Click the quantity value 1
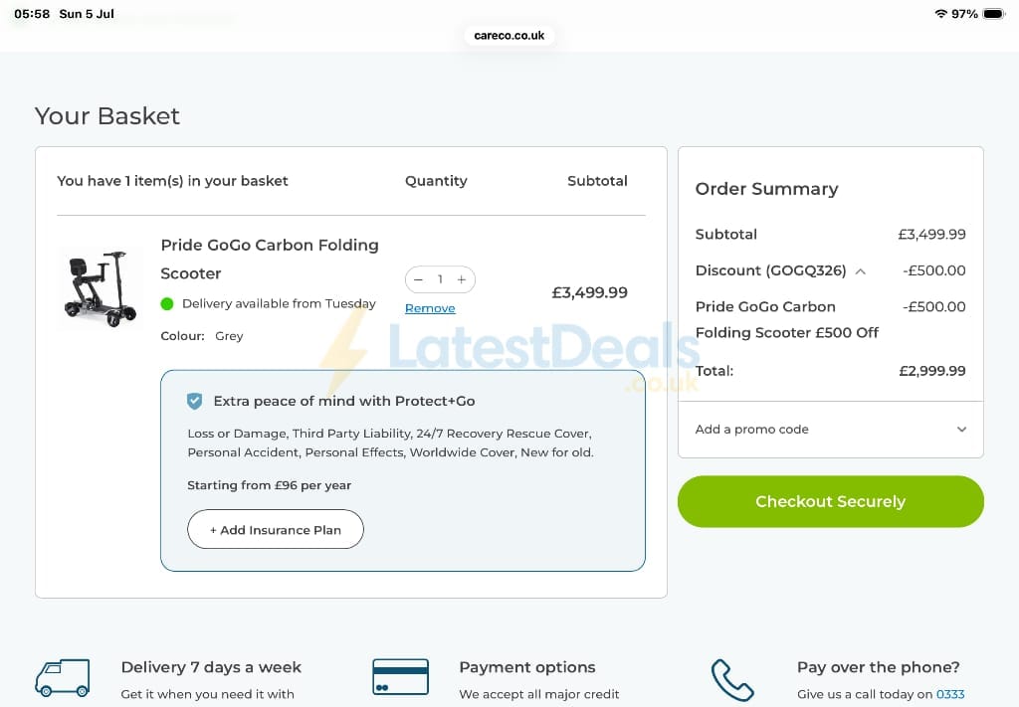Screen dimensions: 1019x707 point(440,279)
